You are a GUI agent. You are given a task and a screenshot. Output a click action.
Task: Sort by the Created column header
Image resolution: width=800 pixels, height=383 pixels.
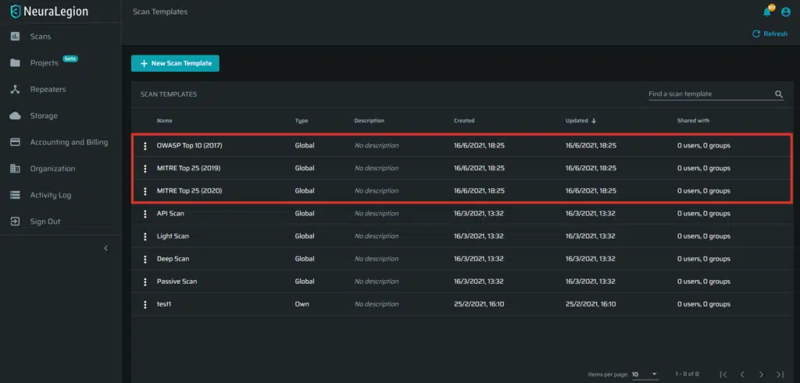[464, 121]
